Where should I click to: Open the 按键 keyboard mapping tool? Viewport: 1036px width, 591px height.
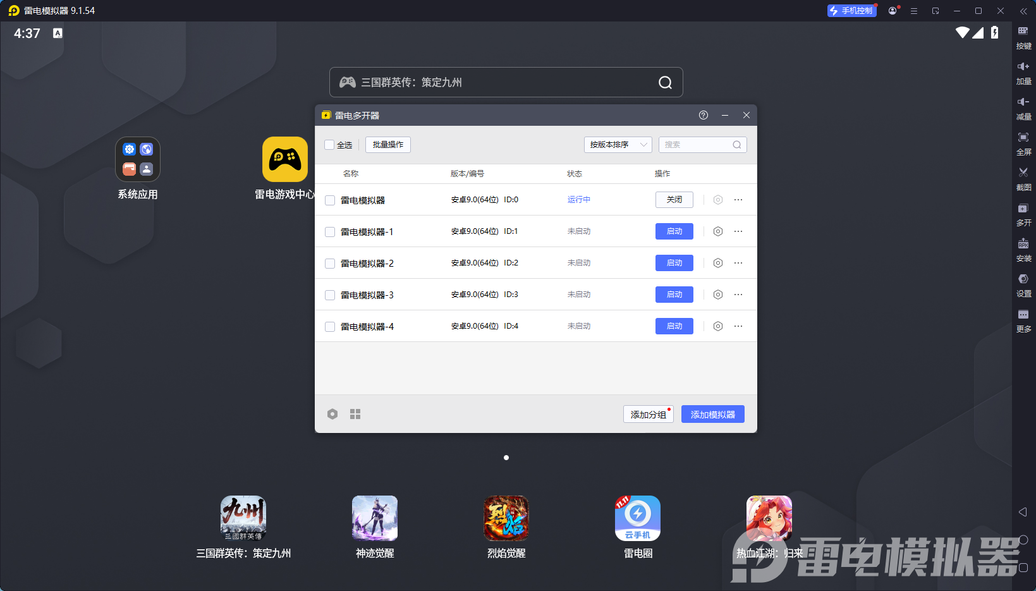coord(1023,37)
